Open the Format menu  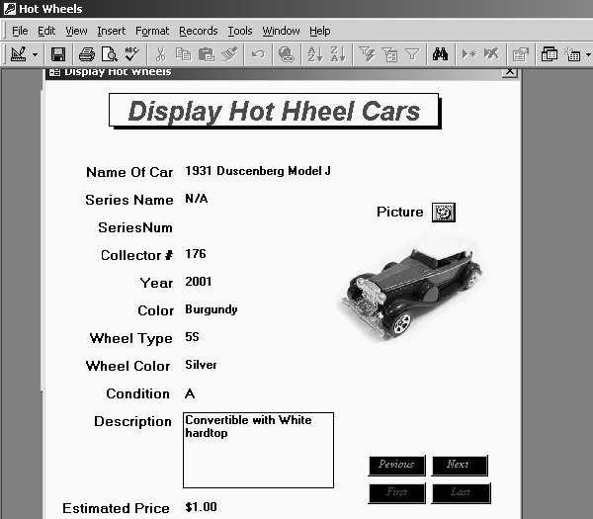(152, 31)
